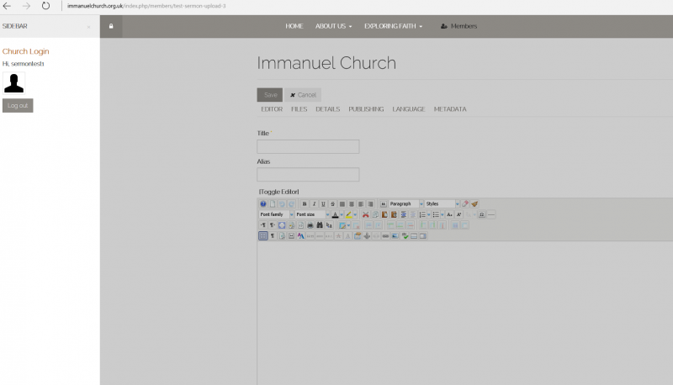Click the paste as plain text icon
673x385 pixels.
(394, 214)
